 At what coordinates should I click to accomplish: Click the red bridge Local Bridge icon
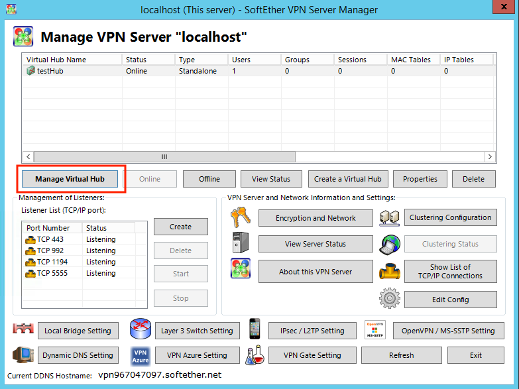click(x=23, y=329)
